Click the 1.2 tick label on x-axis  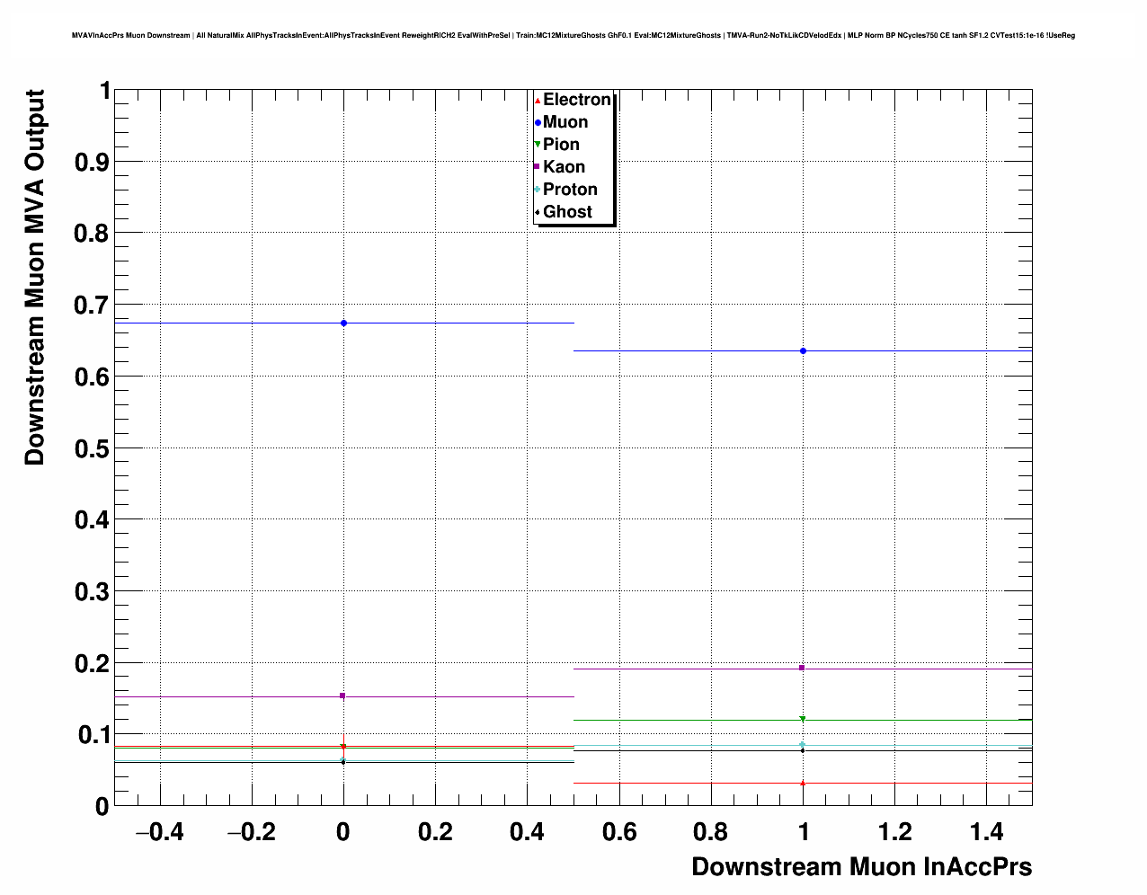[x=895, y=833]
